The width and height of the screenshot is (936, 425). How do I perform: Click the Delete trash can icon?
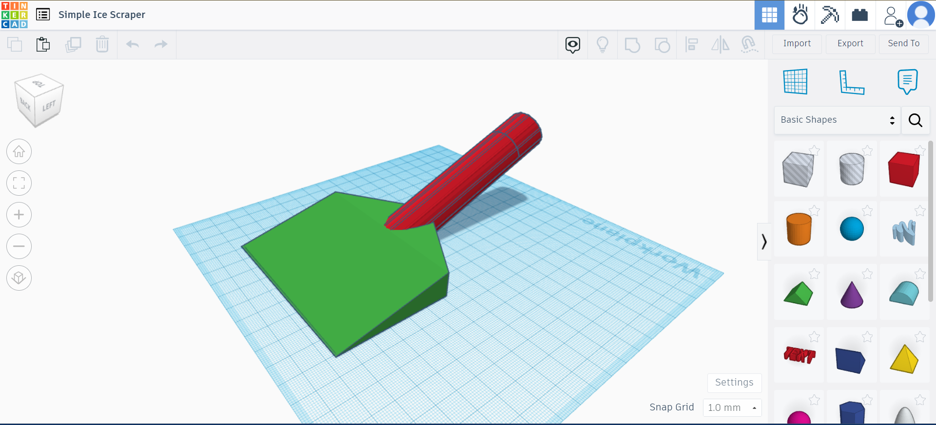click(x=102, y=44)
